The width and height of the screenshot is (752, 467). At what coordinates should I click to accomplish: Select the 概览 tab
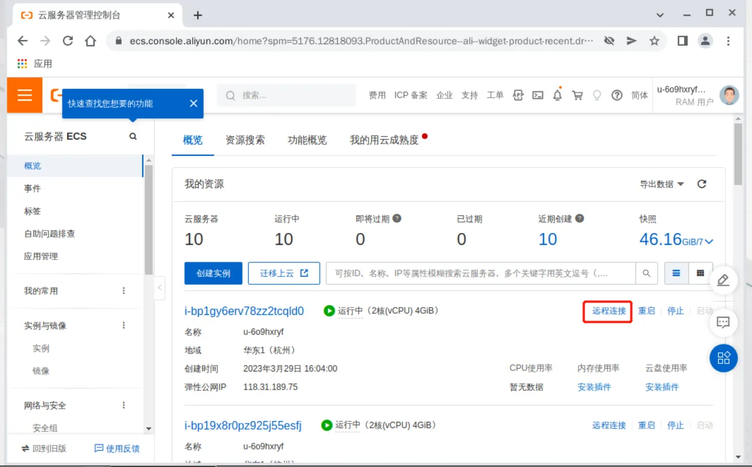click(x=193, y=140)
